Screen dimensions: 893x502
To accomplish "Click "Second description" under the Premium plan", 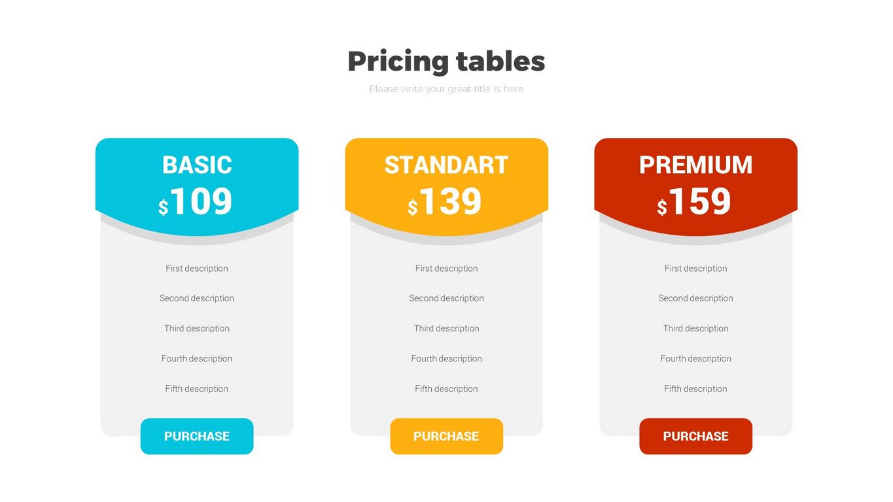I will pyautogui.click(x=695, y=298).
